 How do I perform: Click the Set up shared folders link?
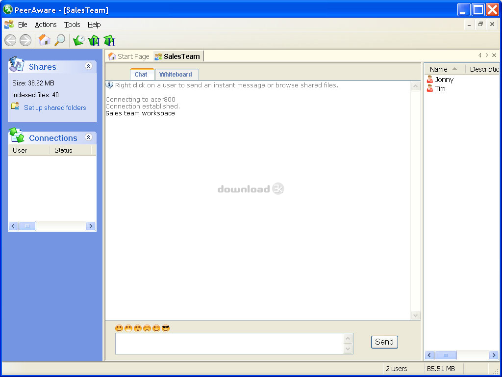(x=55, y=108)
